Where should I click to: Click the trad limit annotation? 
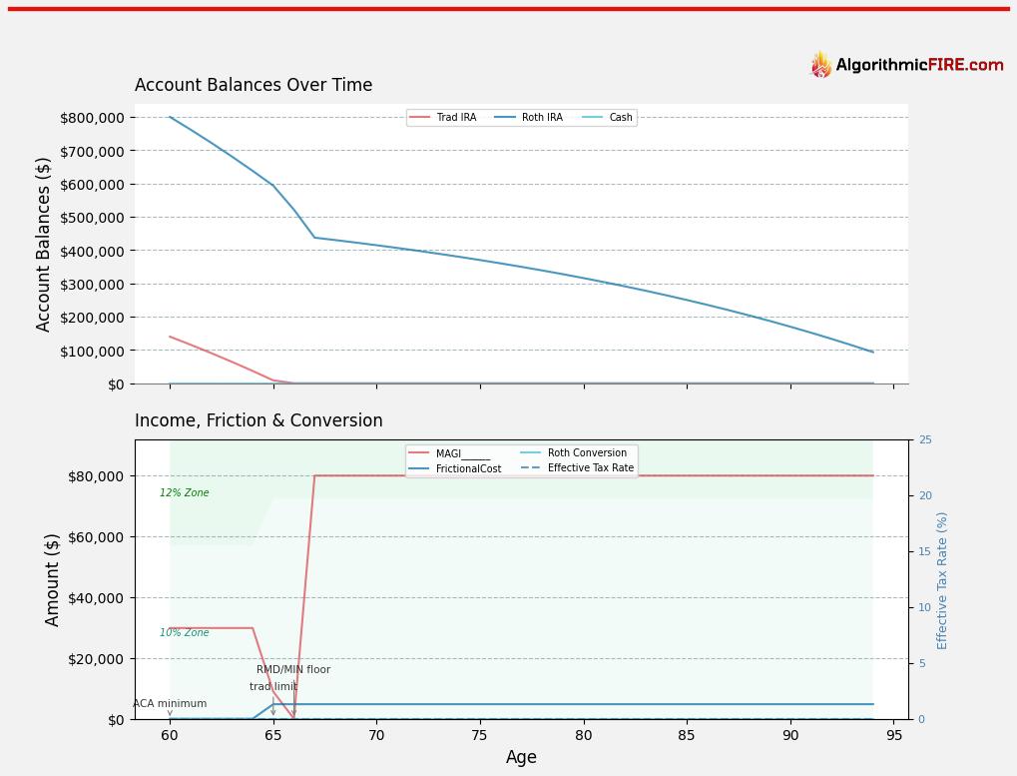(x=273, y=687)
